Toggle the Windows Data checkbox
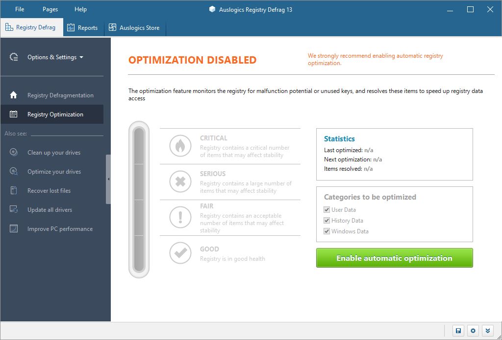The image size is (502, 340). click(326, 231)
